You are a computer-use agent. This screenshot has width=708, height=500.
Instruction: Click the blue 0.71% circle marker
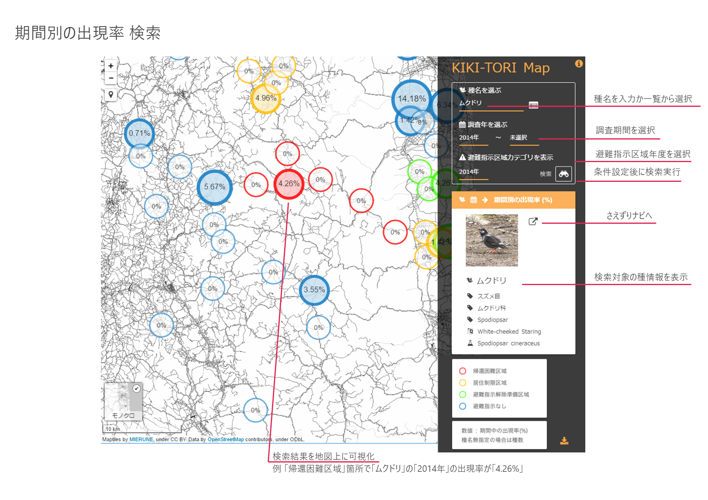(x=139, y=133)
